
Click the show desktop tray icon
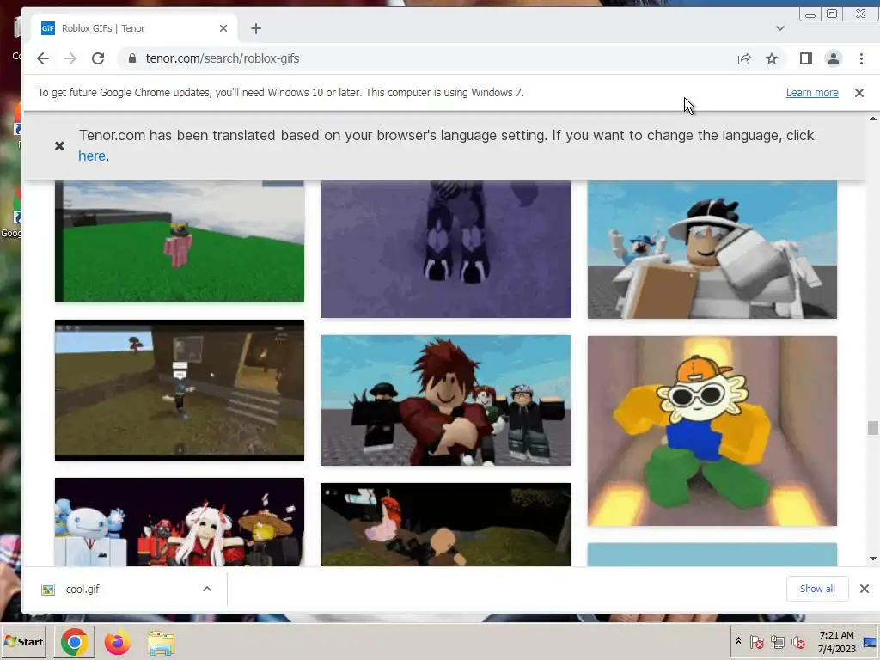pyautogui.click(x=870, y=642)
